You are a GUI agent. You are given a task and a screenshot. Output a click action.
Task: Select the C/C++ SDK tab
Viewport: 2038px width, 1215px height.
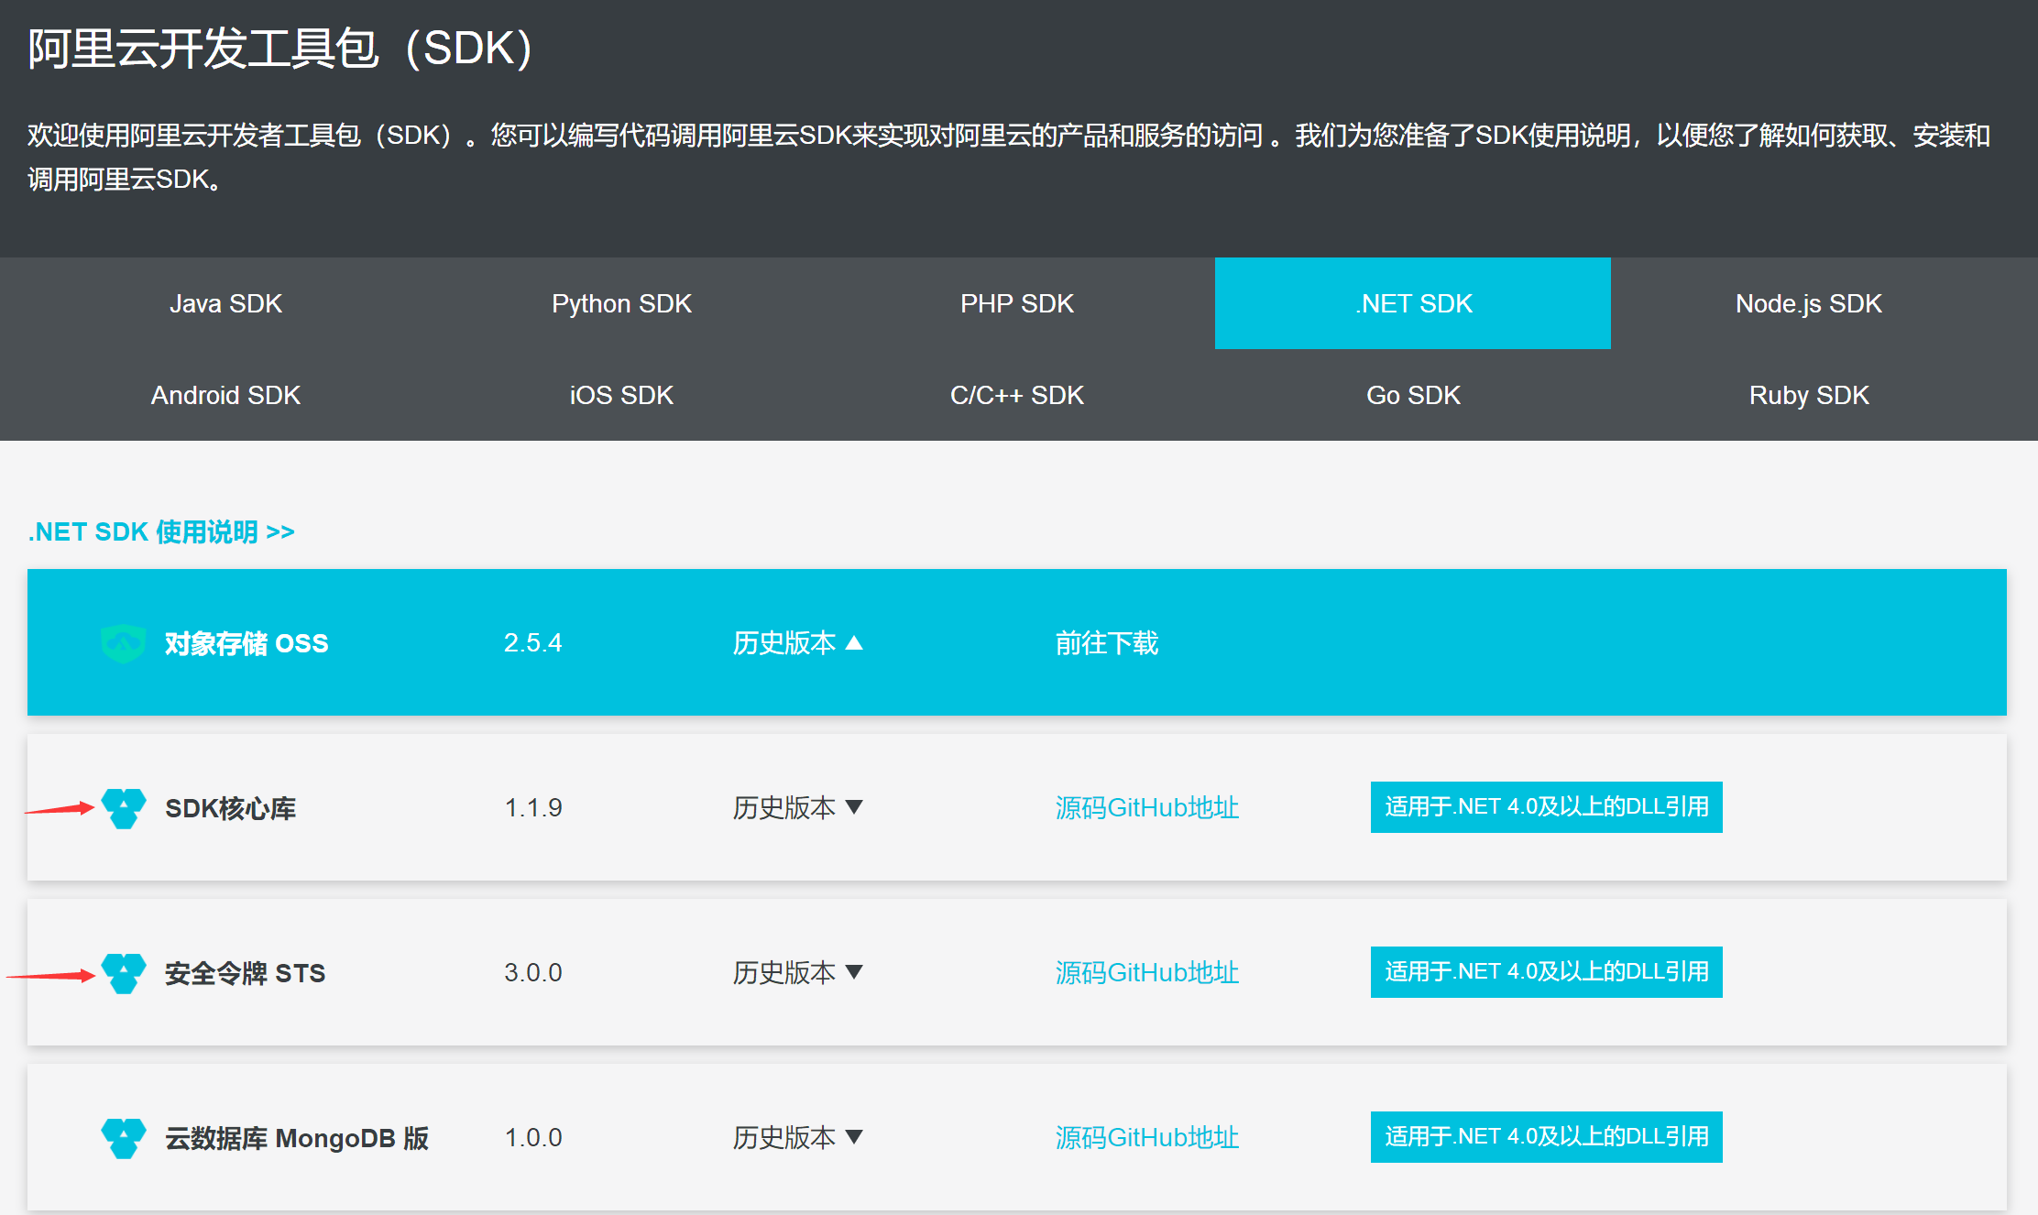coord(1017,395)
